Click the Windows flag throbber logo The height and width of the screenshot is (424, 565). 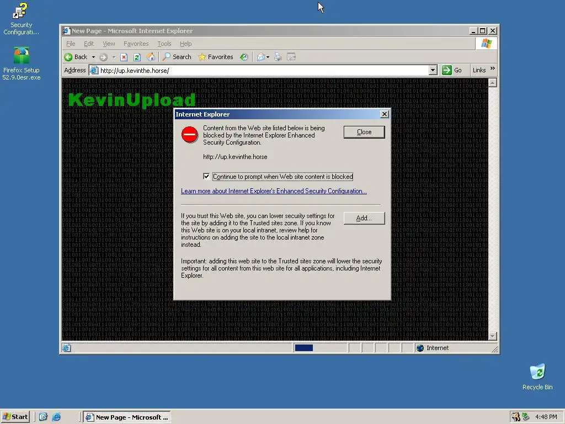[x=487, y=44]
